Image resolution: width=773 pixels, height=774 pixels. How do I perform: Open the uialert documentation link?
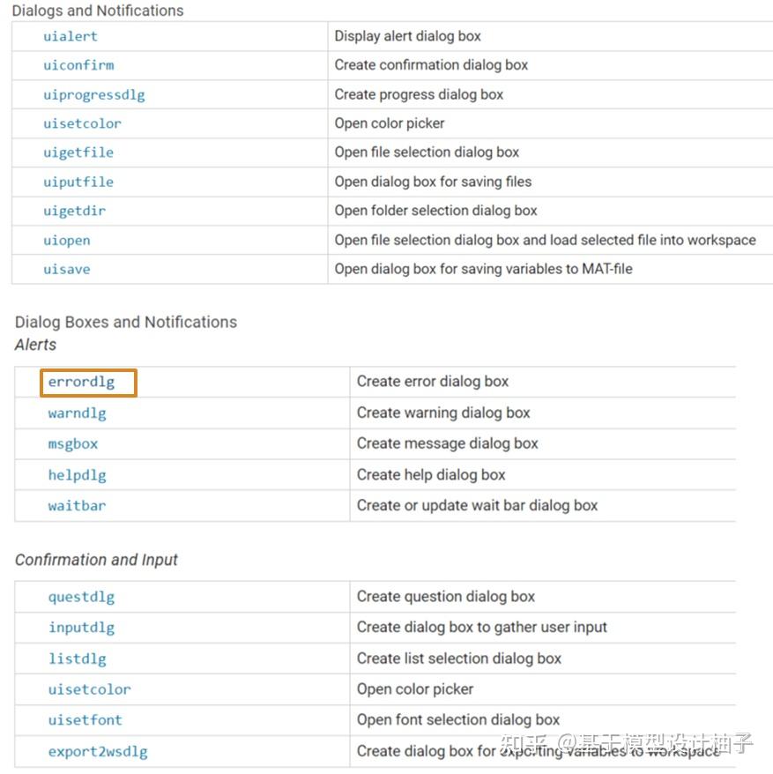[x=70, y=36]
